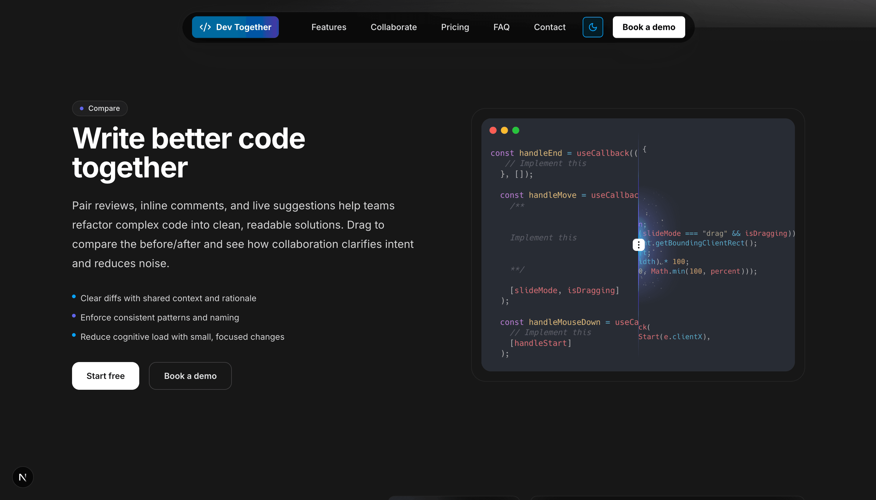This screenshot has height=500, width=876.
Task: Click the "const handleMouseDown" code line
Action: [x=569, y=322]
